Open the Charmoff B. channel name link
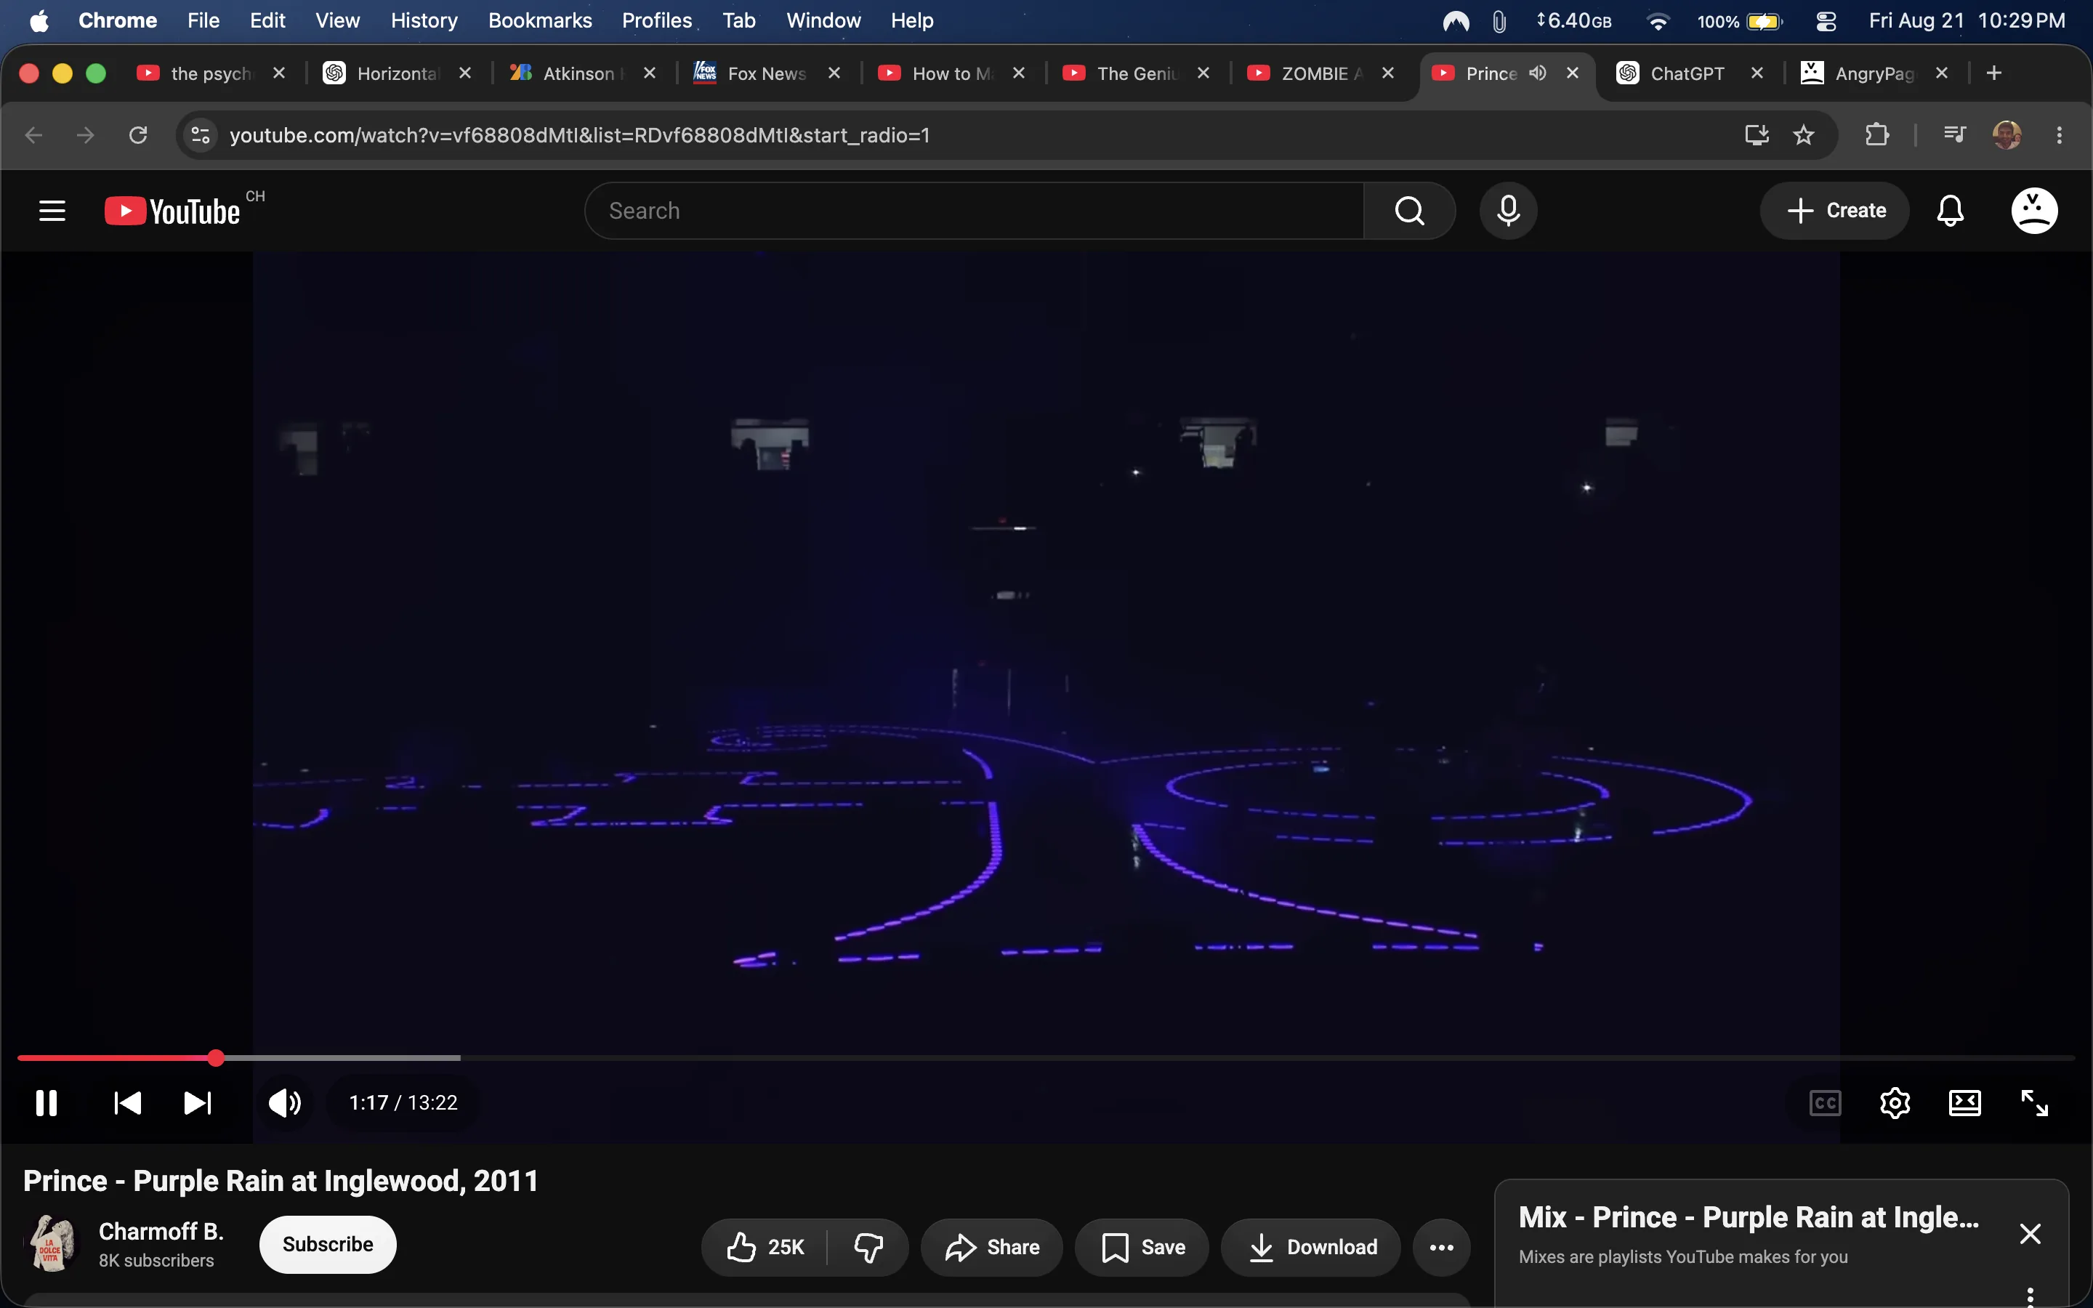 (161, 1231)
